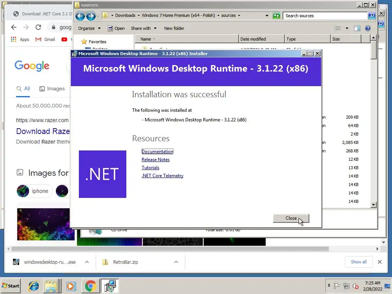Click Show all downloads

click(358, 262)
